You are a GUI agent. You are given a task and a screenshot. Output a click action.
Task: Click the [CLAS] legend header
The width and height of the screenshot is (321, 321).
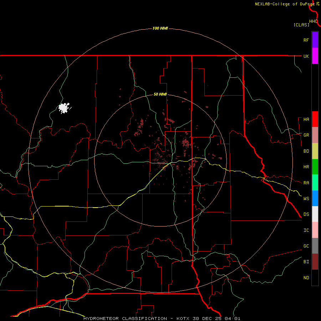pyautogui.click(x=301, y=25)
